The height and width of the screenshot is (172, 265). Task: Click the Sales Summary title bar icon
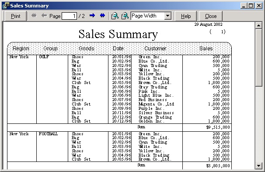click(x=6, y=6)
